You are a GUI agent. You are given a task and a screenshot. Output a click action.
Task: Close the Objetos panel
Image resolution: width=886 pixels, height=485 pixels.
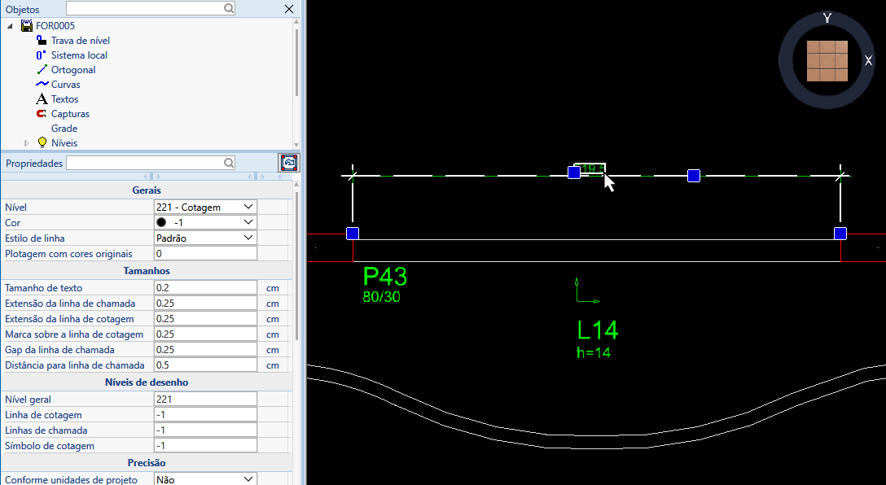tap(288, 9)
